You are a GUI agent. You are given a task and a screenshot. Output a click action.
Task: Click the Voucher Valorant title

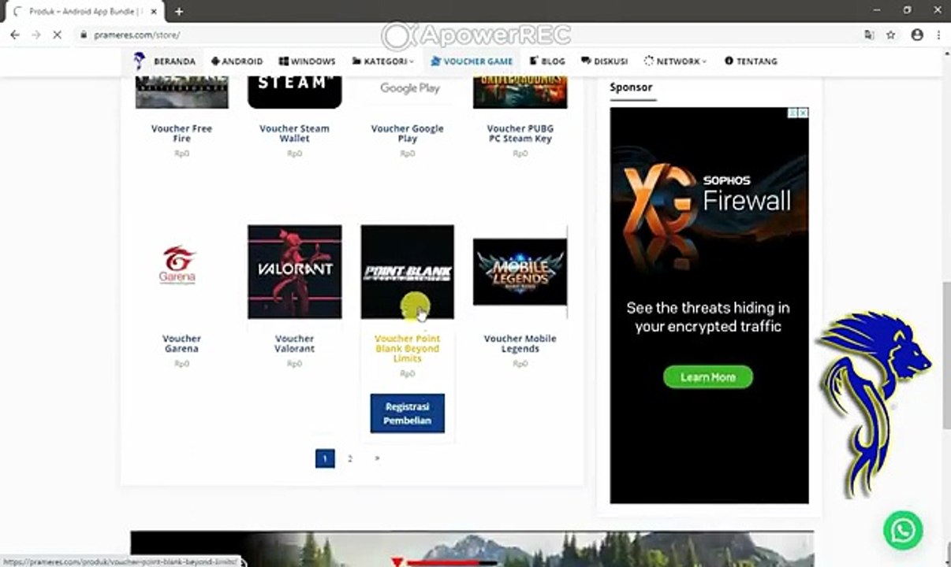pos(295,343)
